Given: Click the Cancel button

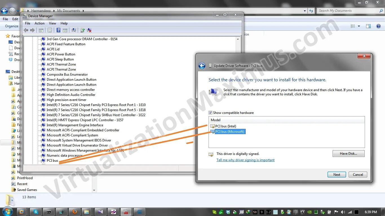Looking at the screenshot, I should [358, 174].
